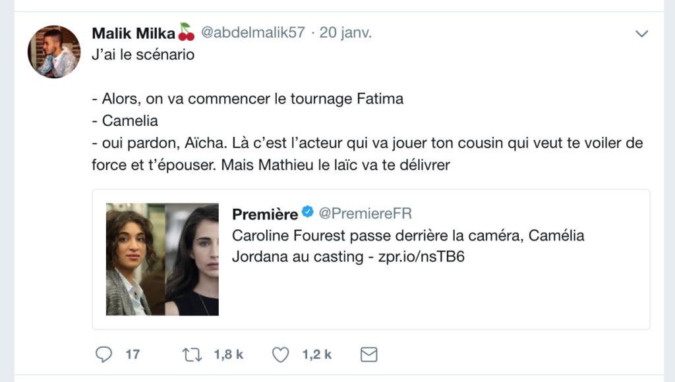Viewport: 675px width, 382px height.
Task: Click the blue verified badge beside Première
Action: pyautogui.click(x=308, y=213)
